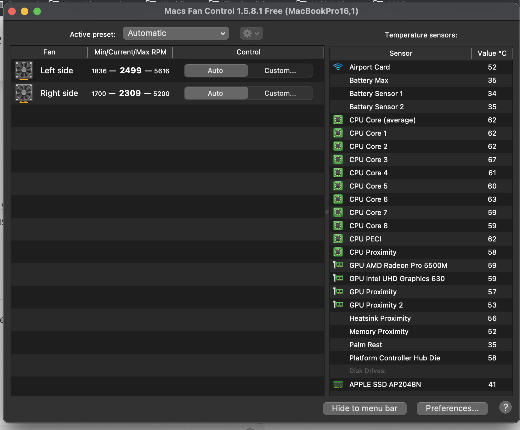This screenshot has height=430, width=520.
Task: Minimize the Macs Fan Control window
Action: tap(25, 11)
